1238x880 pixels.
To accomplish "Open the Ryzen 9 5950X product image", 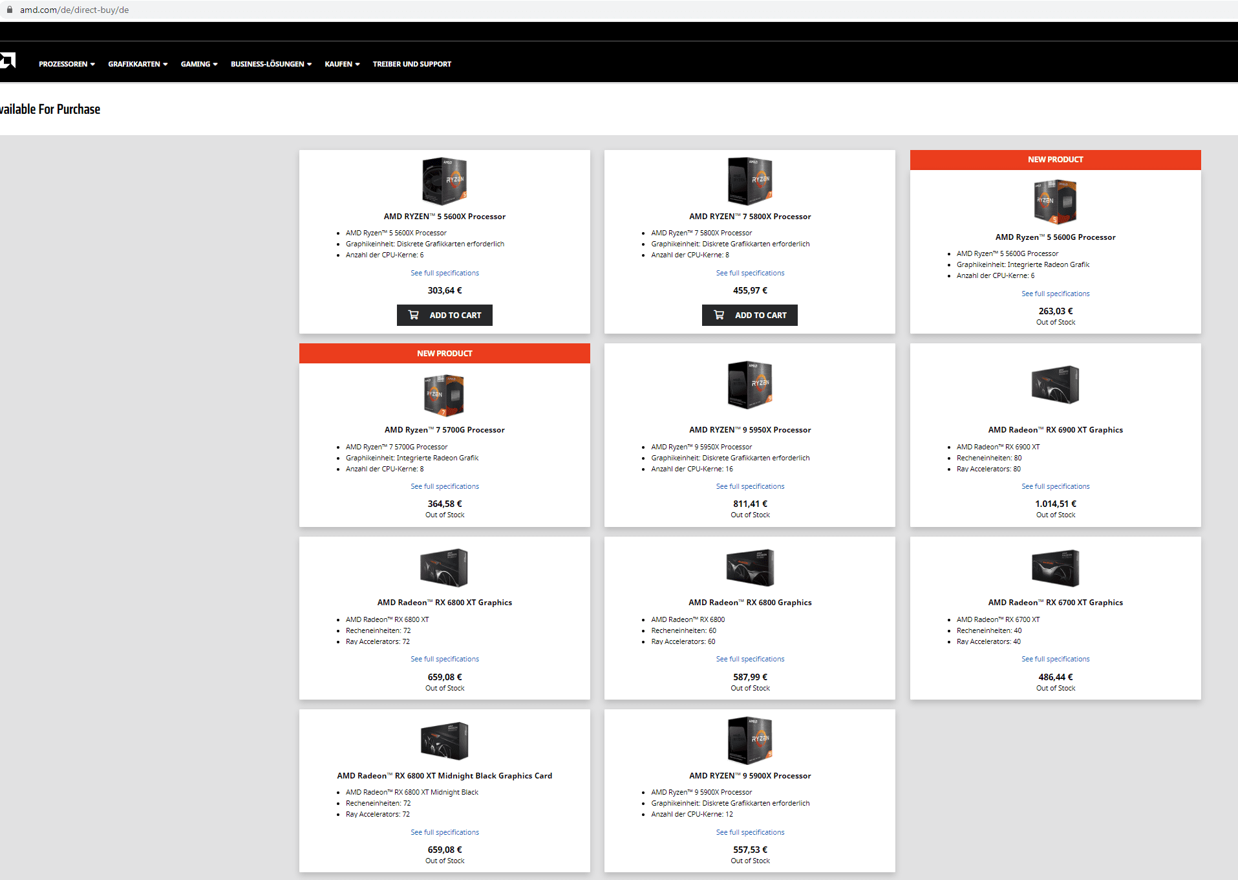I will point(750,385).
